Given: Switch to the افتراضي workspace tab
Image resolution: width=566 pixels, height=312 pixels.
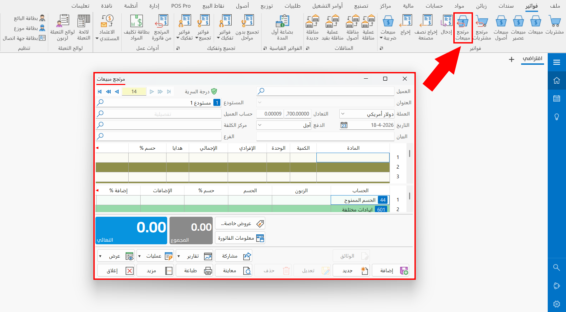Looking at the screenshot, I should (532, 58).
